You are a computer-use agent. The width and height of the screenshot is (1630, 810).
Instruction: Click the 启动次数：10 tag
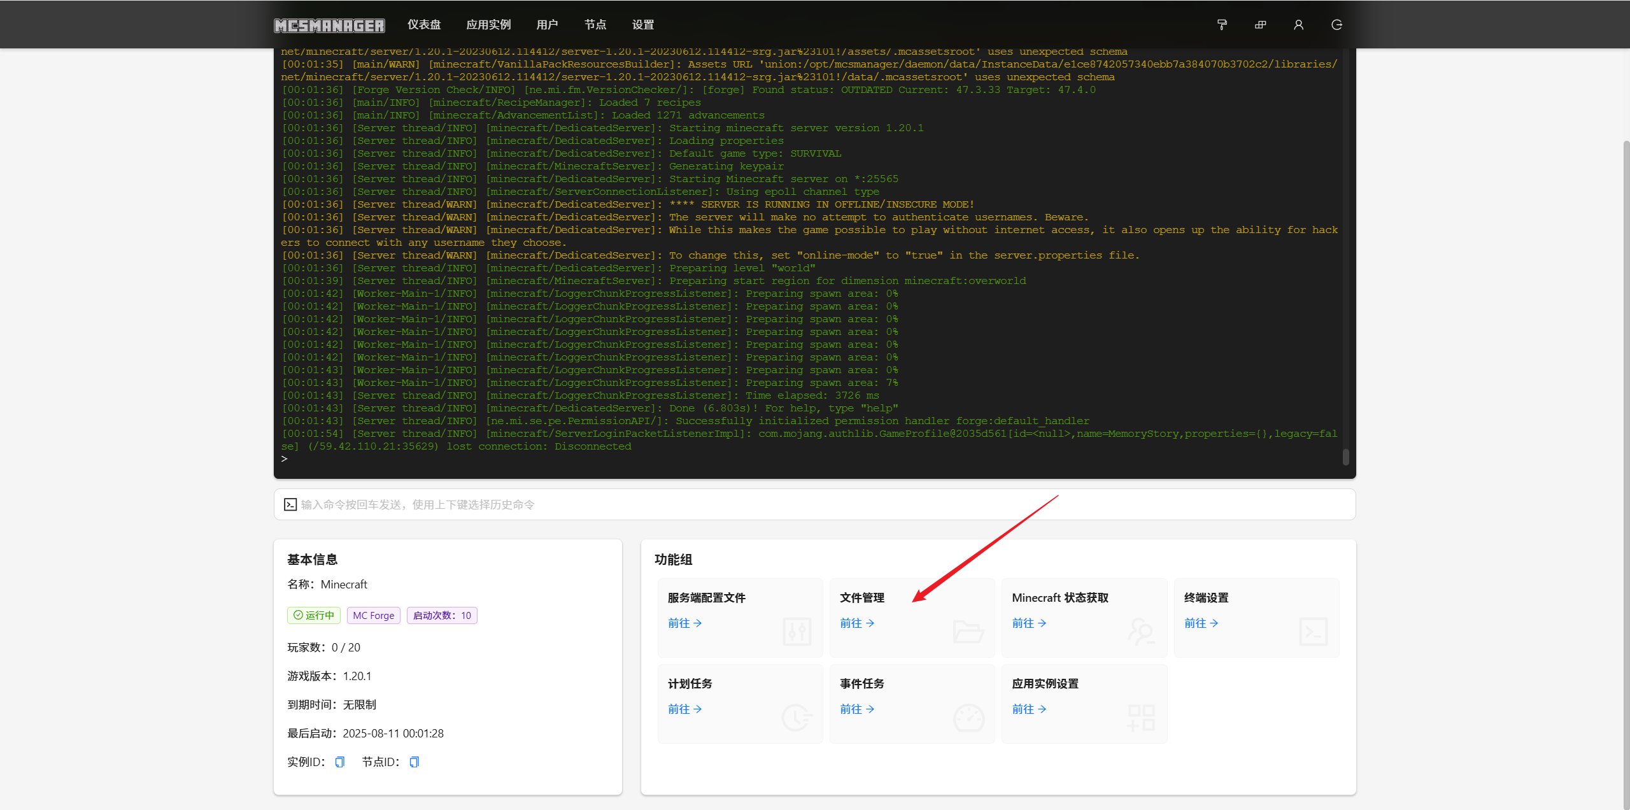[442, 615]
